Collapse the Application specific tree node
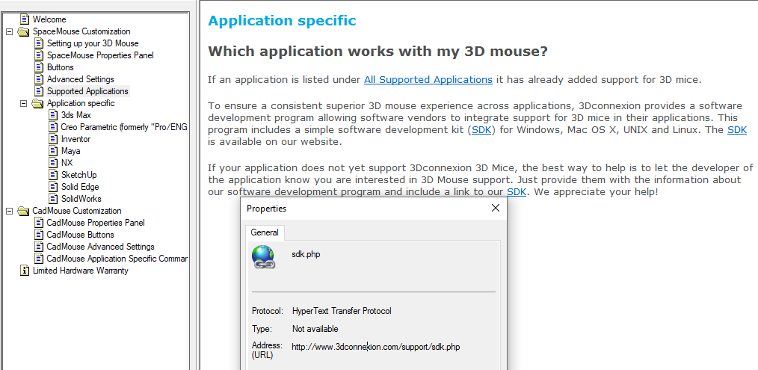This screenshot has width=758, height=370. pos(23,103)
